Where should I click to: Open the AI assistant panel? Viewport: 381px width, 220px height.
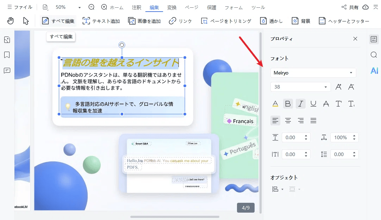point(374,71)
